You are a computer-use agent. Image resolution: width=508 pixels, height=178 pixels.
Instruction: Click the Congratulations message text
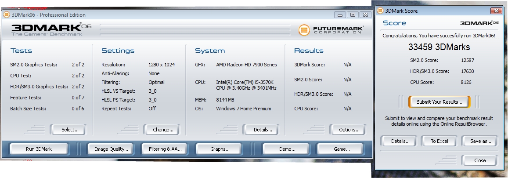[439, 36]
